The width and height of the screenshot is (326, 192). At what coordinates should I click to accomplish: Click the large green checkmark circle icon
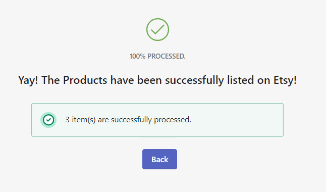pos(157,30)
